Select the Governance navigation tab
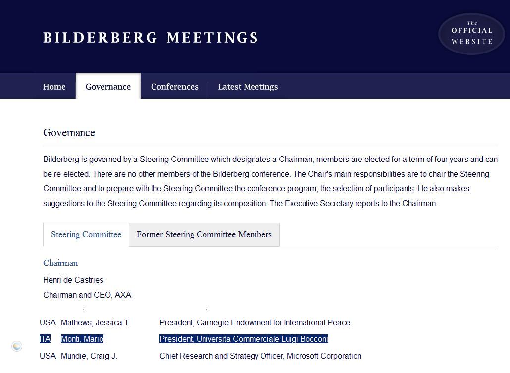Image resolution: width=510 pixels, height=373 pixels. tap(108, 86)
